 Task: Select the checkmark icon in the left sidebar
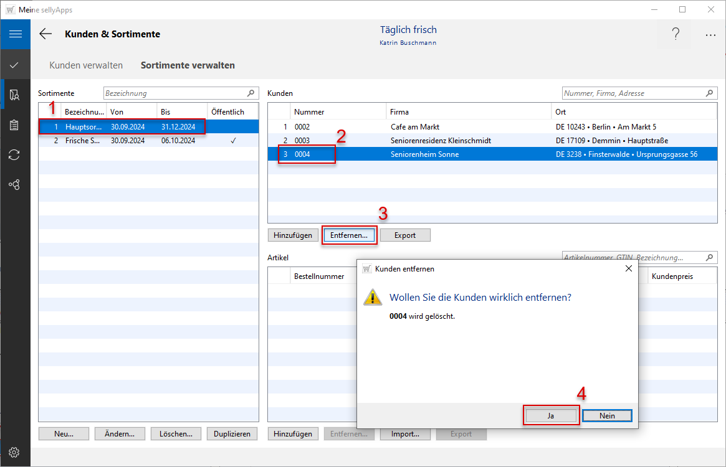tap(15, 65)
